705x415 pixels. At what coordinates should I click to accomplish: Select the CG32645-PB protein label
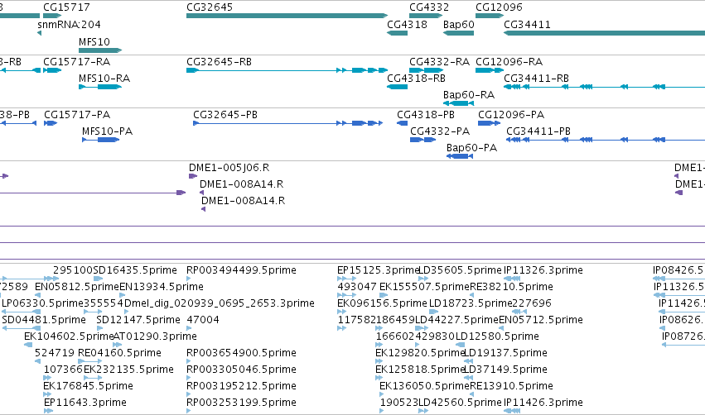click(x=225, y=114)
